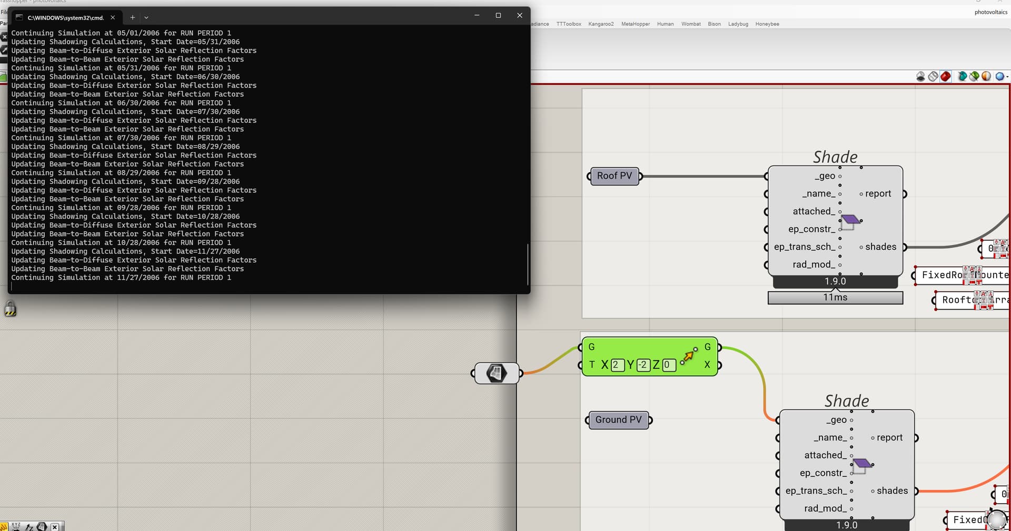Image resolution: width=1011 pixels, height=531 pixels.
Task: Click the teal preview-selected-only icon
Action: click(962, 76)
